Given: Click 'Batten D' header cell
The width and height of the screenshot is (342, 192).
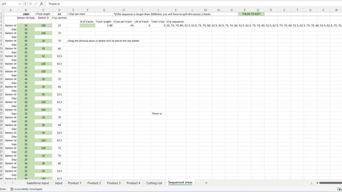Looking at the screenshot, I should [43, 18].
